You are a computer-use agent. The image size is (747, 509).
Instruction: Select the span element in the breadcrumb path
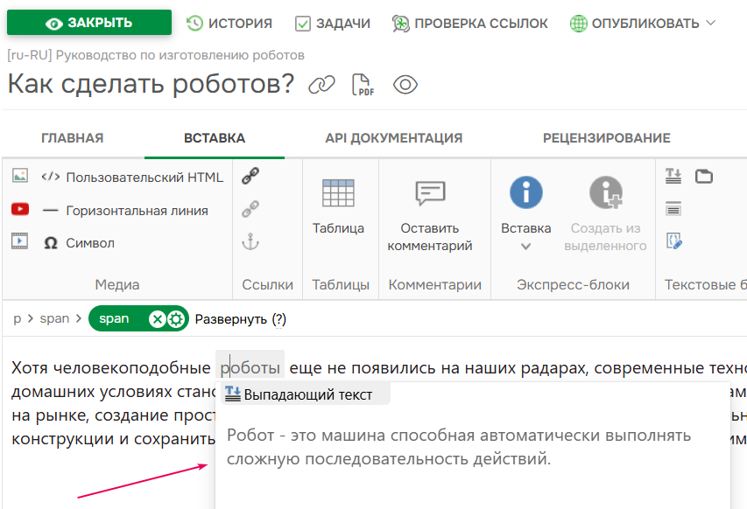[54, 319]
